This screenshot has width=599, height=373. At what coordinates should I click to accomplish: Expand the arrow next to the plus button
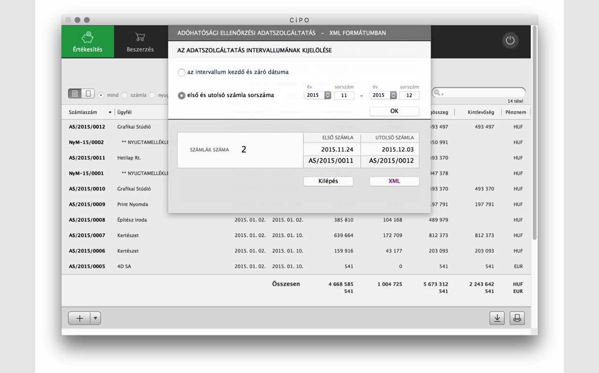click(95, 318)
